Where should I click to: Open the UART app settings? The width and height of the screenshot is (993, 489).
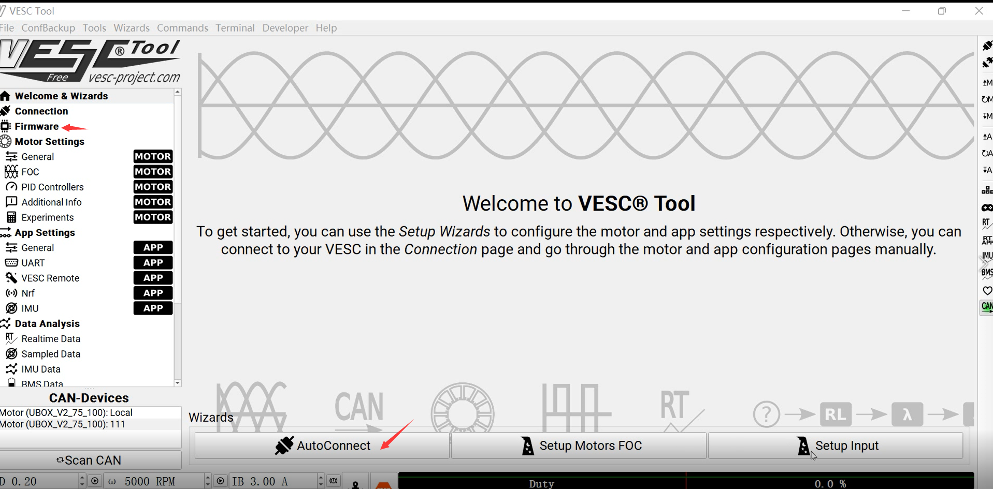[x=32, y=262]
